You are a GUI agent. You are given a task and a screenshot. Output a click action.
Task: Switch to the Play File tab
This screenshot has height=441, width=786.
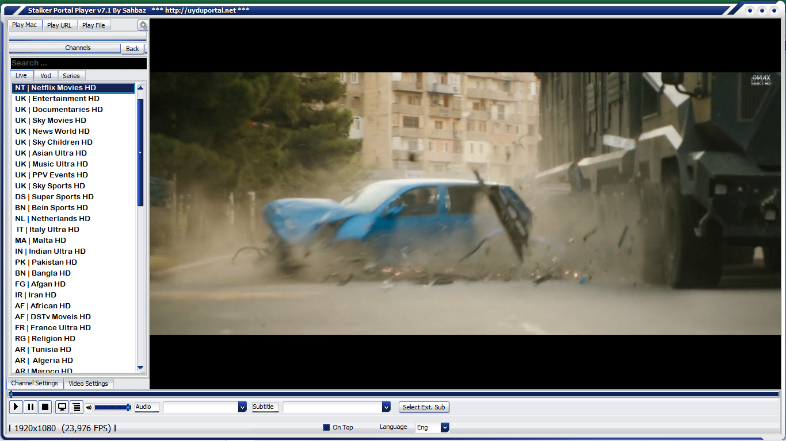[x=94, y=25]
